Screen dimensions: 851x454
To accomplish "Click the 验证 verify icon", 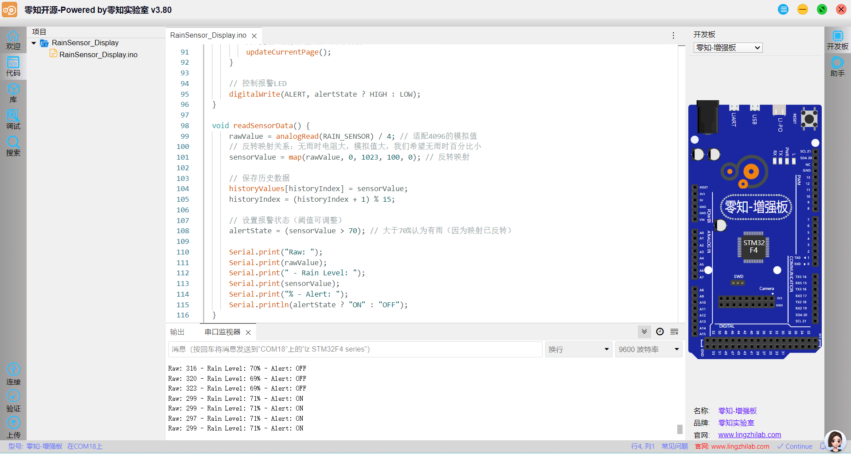I will click(x=13, y=401).
